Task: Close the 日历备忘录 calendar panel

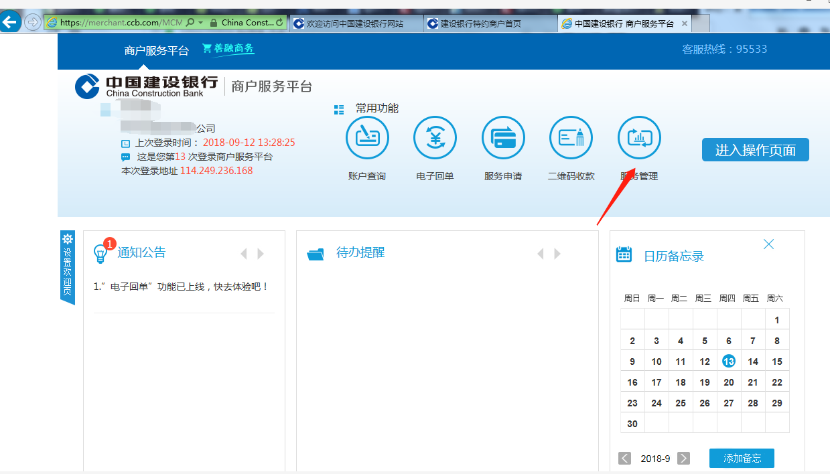Action: [x=769, y=244]
